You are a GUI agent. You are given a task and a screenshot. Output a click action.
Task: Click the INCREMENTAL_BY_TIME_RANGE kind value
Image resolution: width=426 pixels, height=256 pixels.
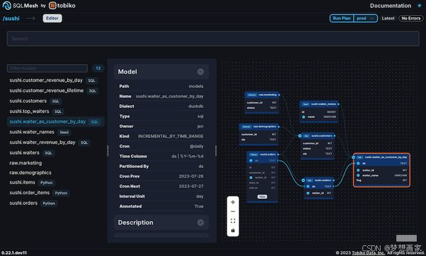[170, 137]
